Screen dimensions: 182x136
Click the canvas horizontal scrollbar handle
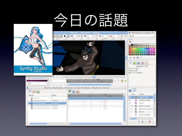[94, 77]
